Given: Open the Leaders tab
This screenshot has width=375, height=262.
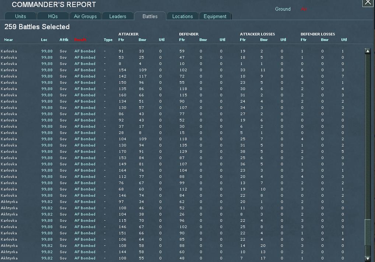Looking at the screenshot, I should [118, 16].
